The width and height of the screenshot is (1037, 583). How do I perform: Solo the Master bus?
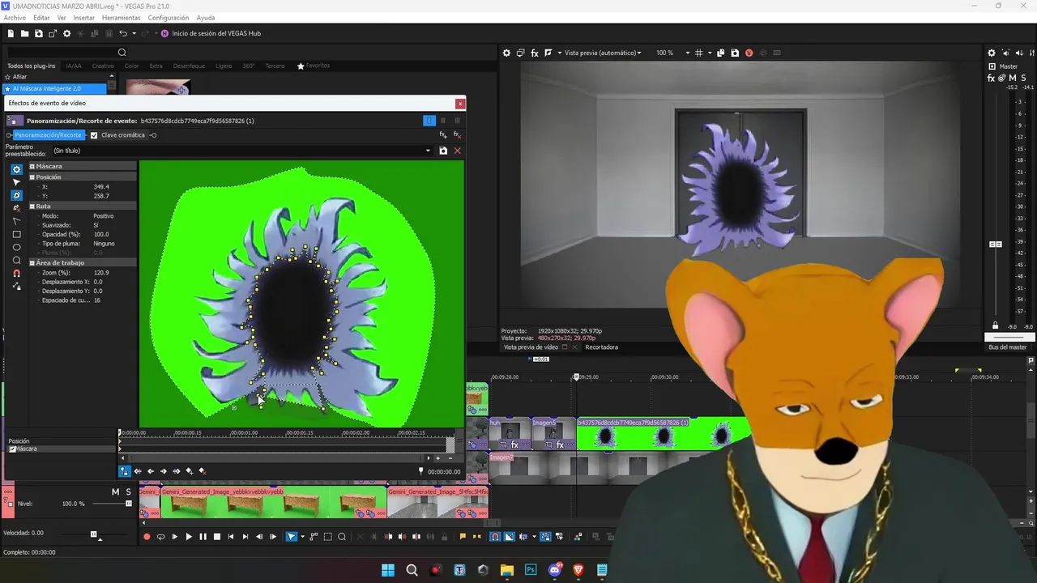(1025, 78)
